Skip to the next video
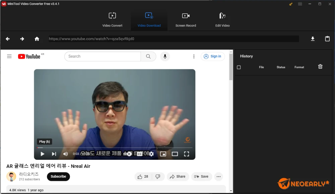The width and height of the screenshot is (335, 194). pos(54,154)
